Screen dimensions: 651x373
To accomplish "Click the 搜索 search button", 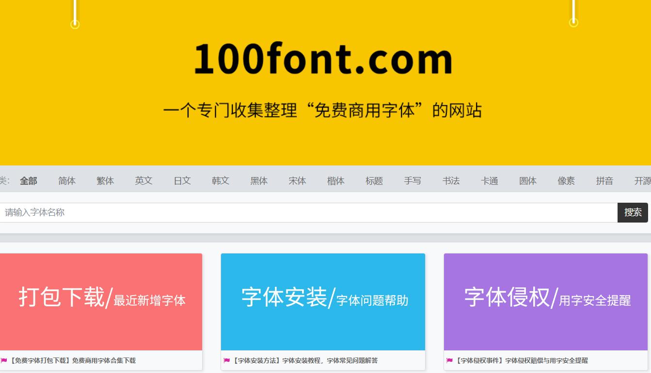I will 633,212.
